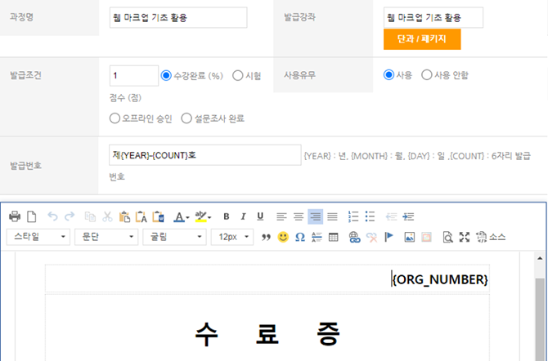This screenshot has height=361, width=548.
Task: Expand the 굴림 font dropdown
Action: (174, 237)
